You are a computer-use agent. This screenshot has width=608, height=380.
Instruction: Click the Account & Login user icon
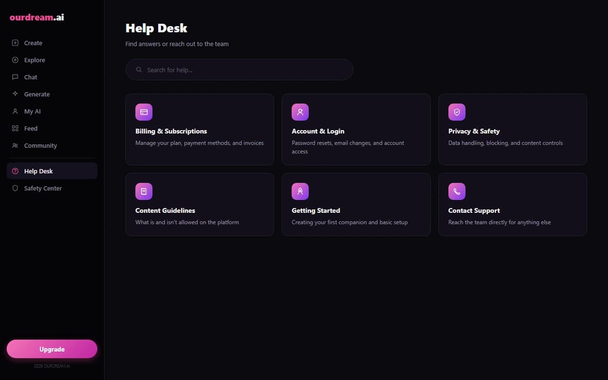[300, 112]
